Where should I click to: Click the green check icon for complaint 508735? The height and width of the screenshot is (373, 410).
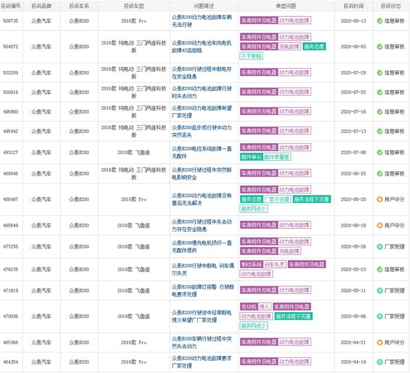(380, 21)
